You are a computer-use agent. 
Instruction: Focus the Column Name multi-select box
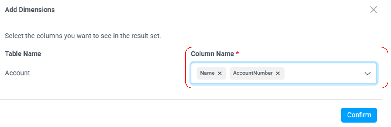pyautogui.click(x=323, y=74)
